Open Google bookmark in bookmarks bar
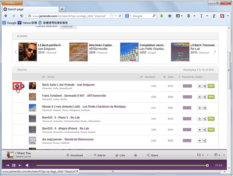 click(x=9, y=23)
